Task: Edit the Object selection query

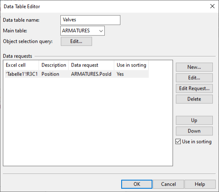Action: tap(76, 41)
